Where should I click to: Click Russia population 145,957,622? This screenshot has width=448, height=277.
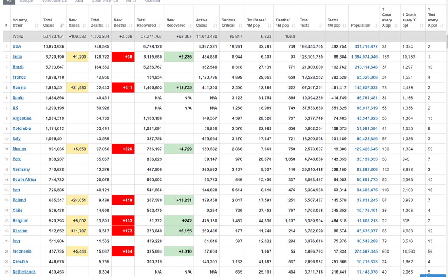(x=366, y=87)
